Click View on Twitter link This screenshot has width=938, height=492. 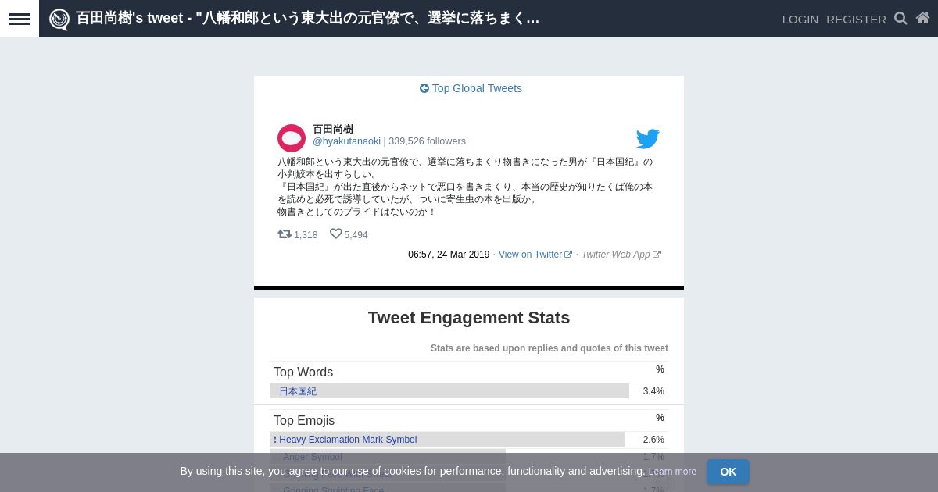coord(535,255)
